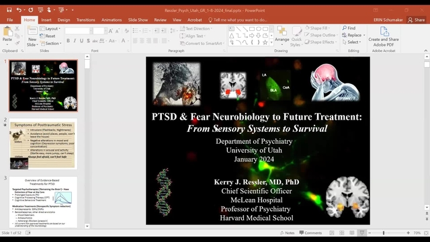This screenshot has width=430, height=242.
Task: Click the Redo icon in the quick access toolbar
Action: tap(31, 10)
